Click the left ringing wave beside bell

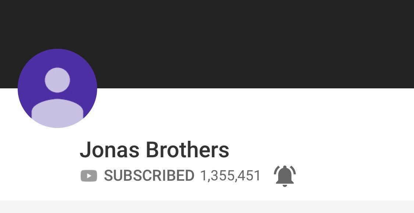pyautogui.click(x=276, y=170)
